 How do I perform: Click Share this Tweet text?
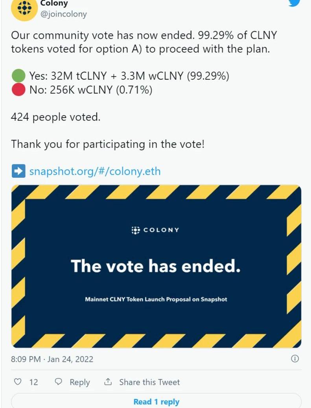(149, 382)
